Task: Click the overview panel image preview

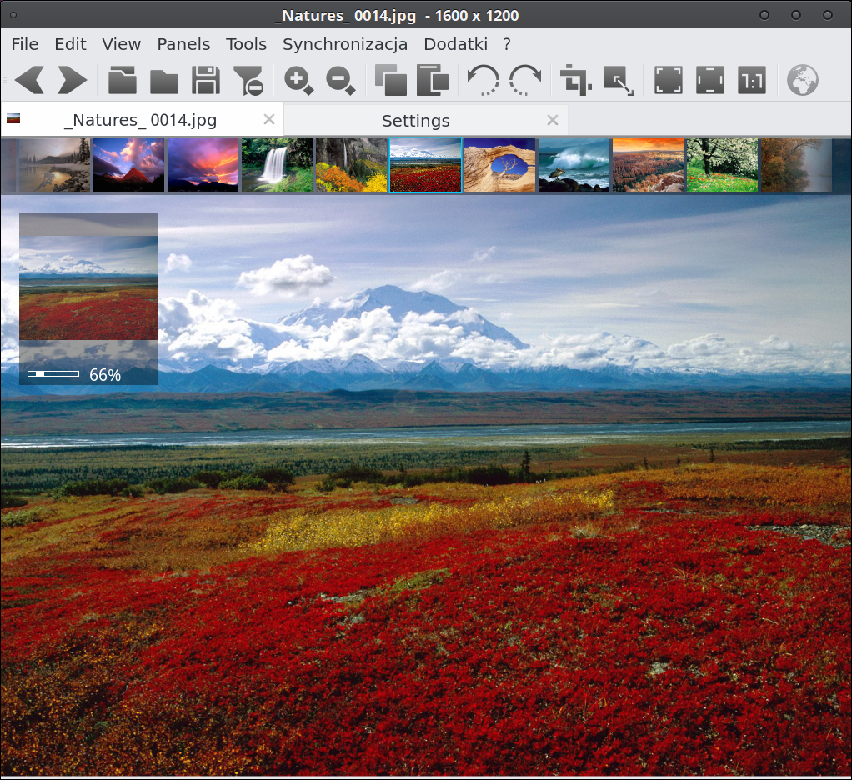Action: click(x=88, y=287)
